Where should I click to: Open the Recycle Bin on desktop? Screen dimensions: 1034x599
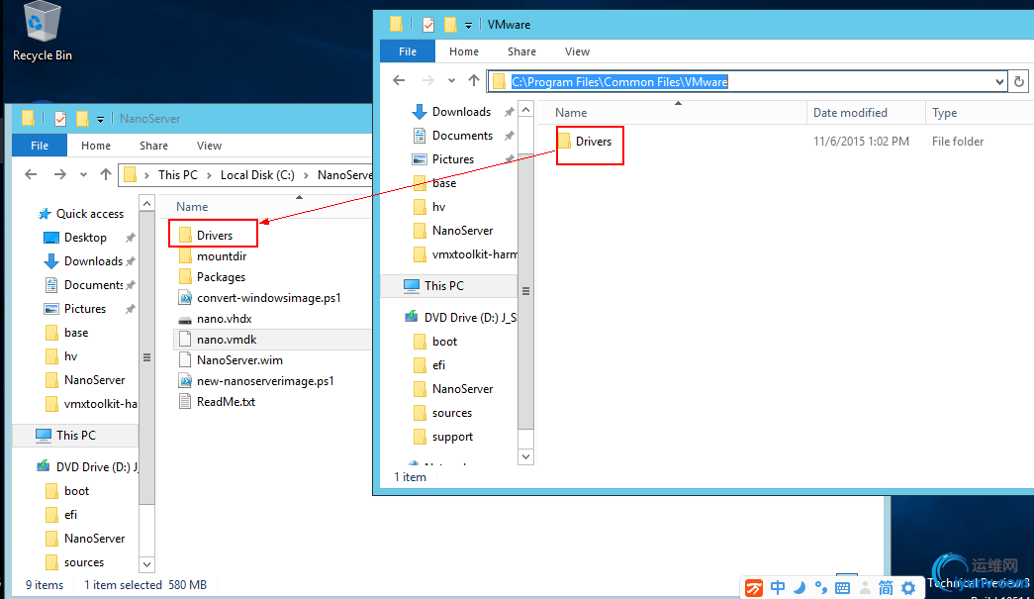coord(43,33)
